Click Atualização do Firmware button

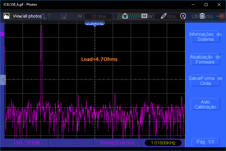(x=205, y=59)
